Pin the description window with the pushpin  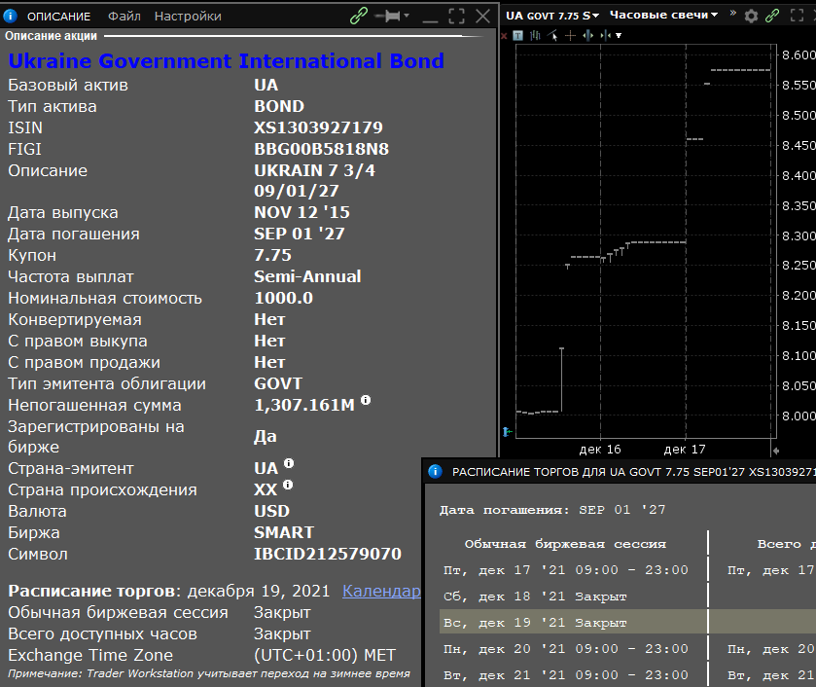389,17
